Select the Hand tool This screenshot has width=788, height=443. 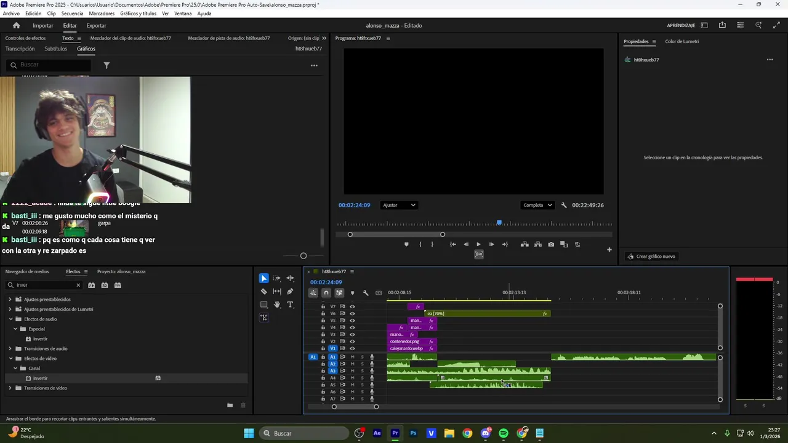pos(277,305)
